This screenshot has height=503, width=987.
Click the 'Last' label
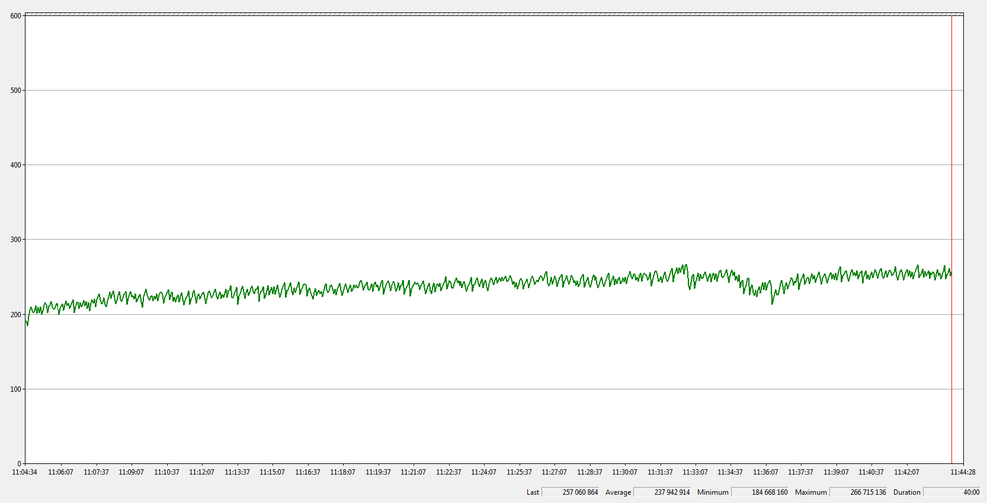pyautogui.click(x=533, y=492)
